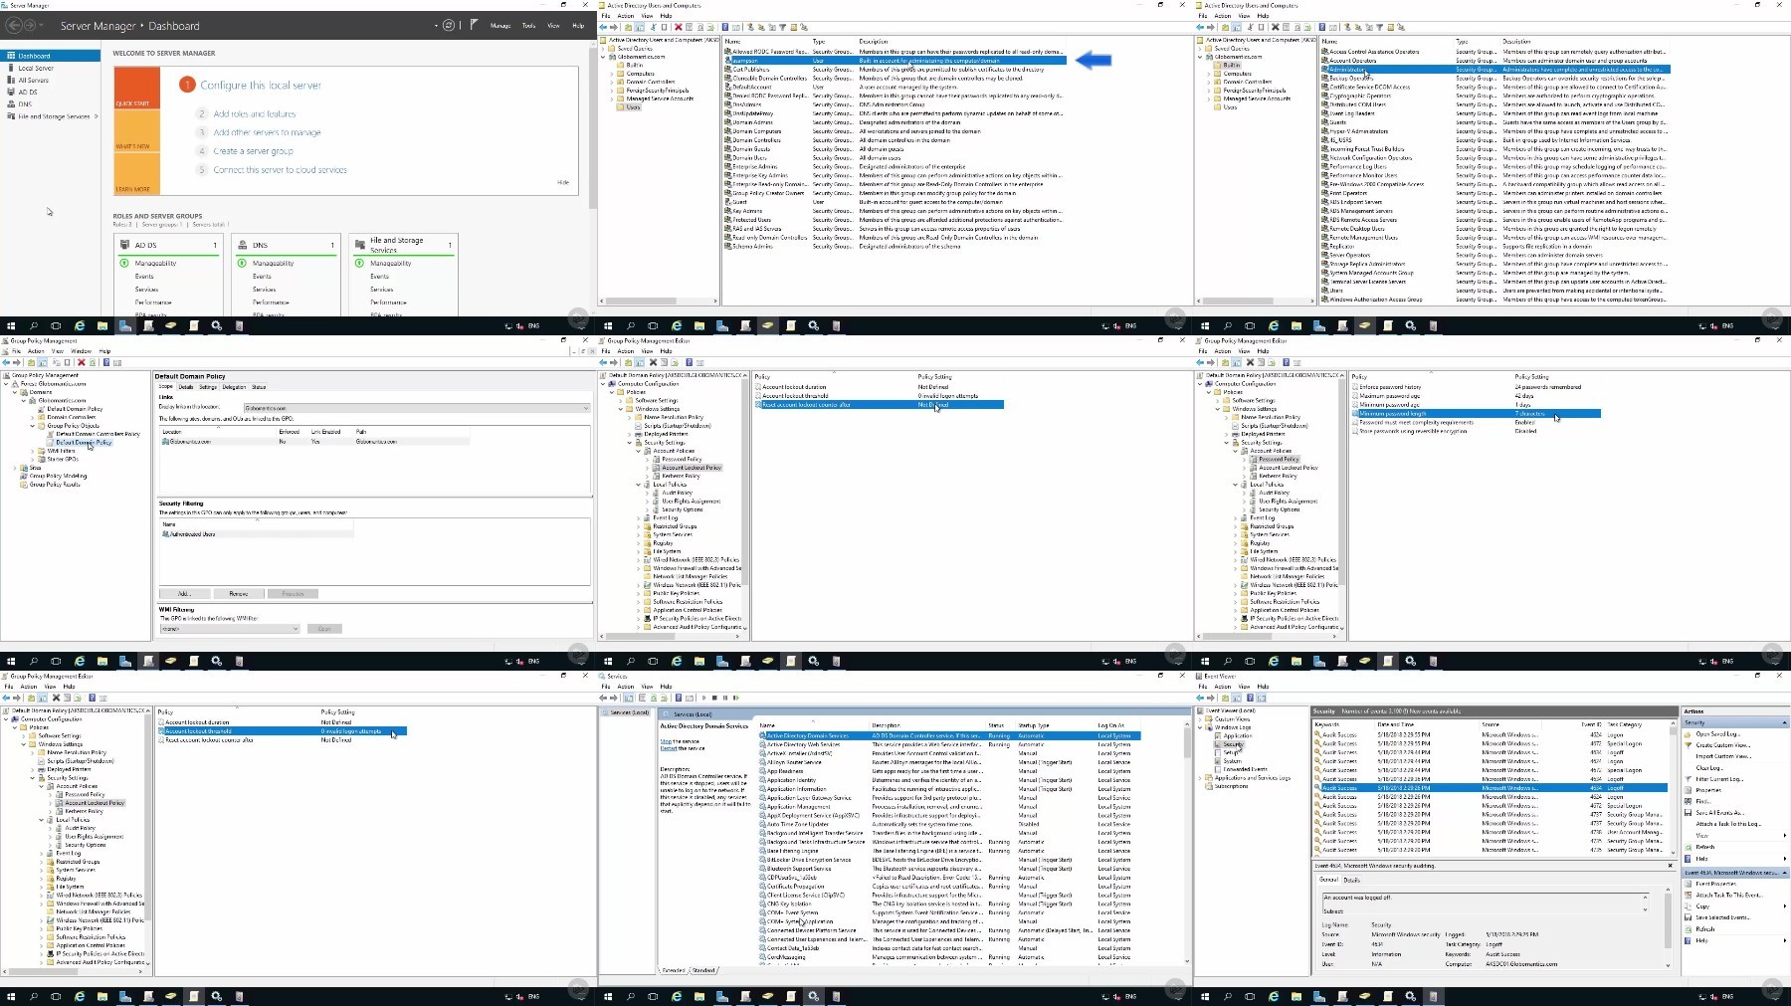Click Create a server group link
The width and height of the screenshot is (1791, 1006).
(x=253, y=151)
